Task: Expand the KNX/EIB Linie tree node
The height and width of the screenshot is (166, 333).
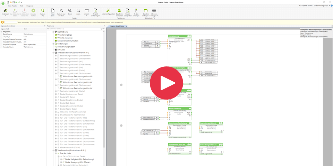Action: click(53, 32)
